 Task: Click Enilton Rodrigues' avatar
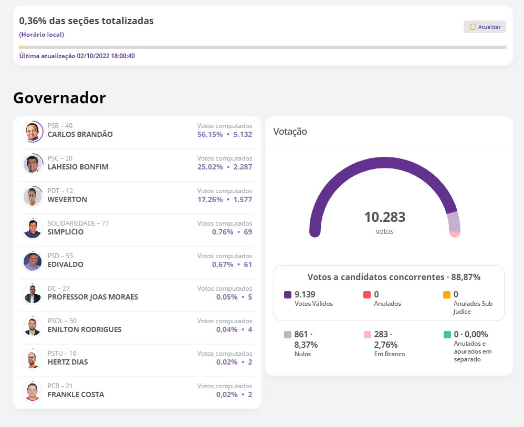33,327
